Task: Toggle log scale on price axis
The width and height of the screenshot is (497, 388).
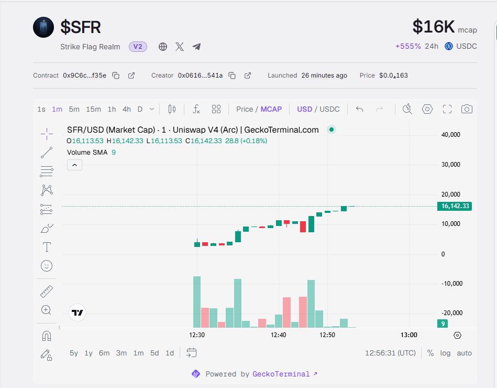Action: [445, 353]
